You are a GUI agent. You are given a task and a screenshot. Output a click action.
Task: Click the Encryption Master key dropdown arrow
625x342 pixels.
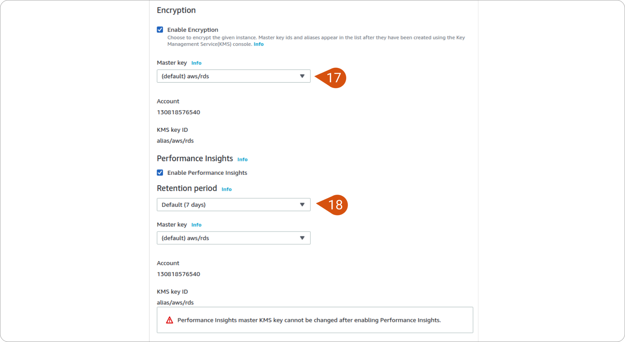(302, 76)
